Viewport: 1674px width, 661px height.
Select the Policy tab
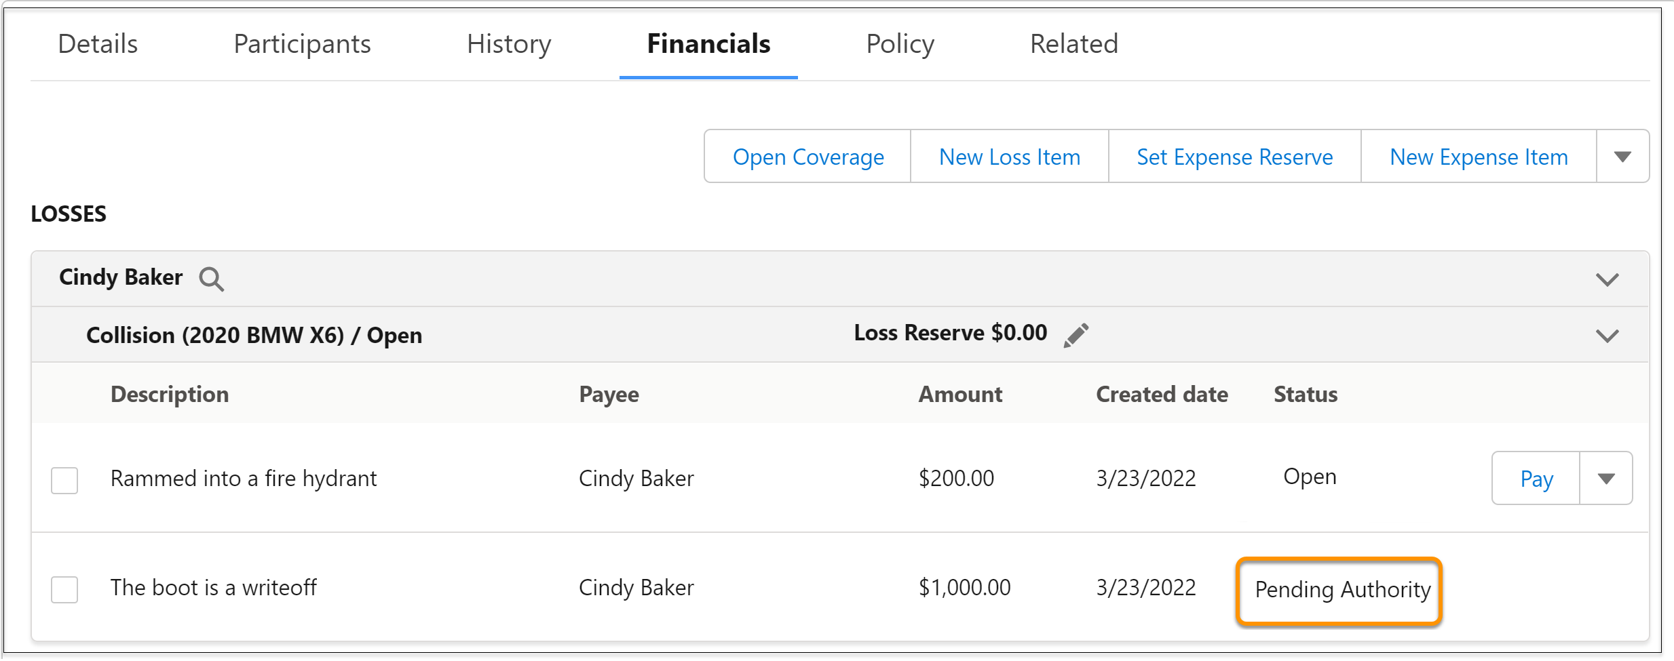(900, 44)
